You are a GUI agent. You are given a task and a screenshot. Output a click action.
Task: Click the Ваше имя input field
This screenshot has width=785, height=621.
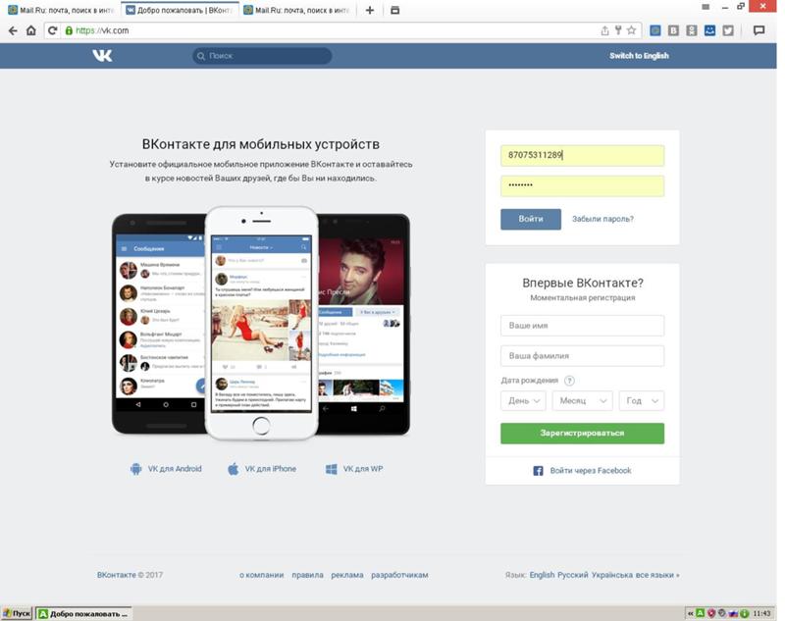point(582,326)
